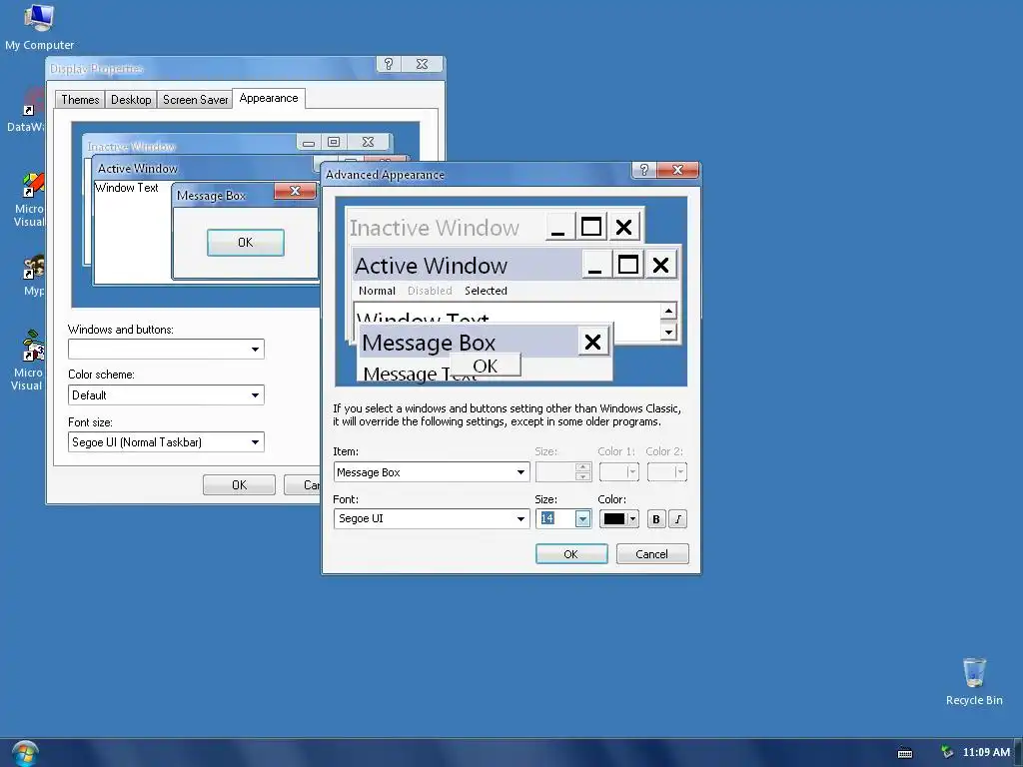
Task: Click Inactive Window title in advanced preview
Action: pos(434,228)
